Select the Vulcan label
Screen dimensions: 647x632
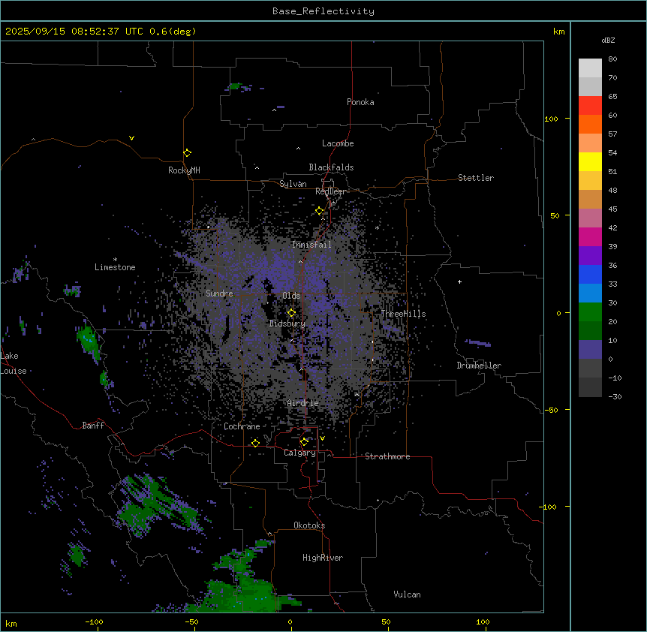(x=408, y=594)
